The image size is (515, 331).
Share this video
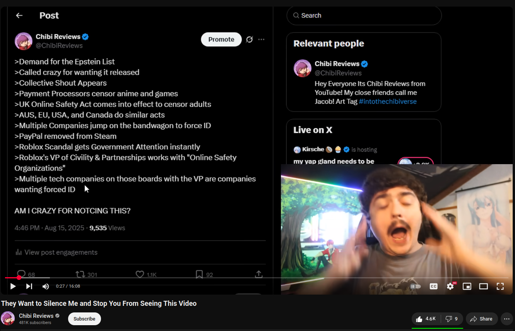(x=482, y=319)
